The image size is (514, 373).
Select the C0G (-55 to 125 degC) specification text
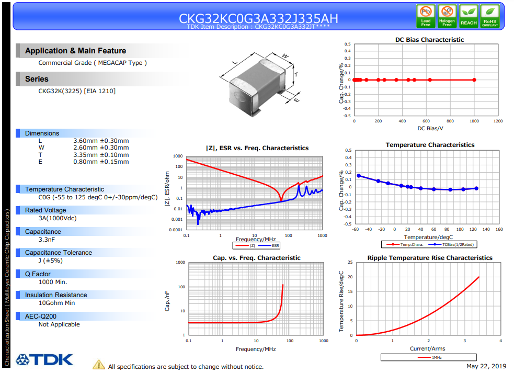pos(98,197)
